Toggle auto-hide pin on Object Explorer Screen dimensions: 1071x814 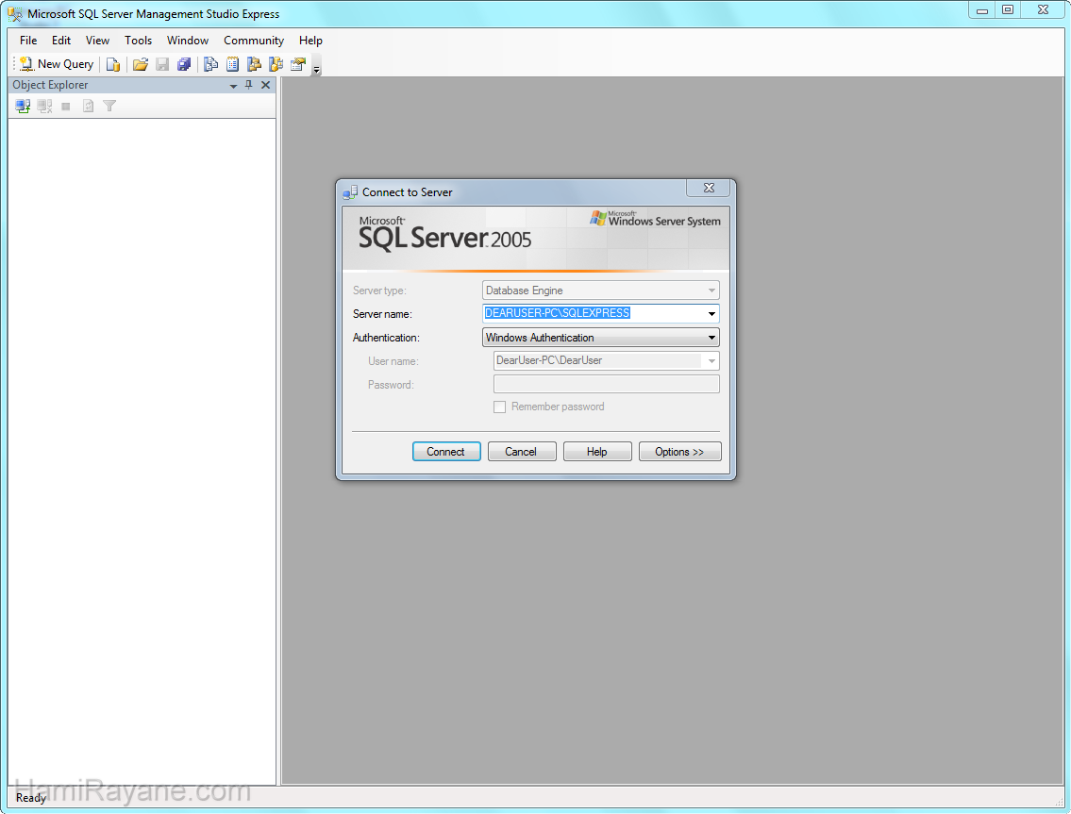click(248, 85)
